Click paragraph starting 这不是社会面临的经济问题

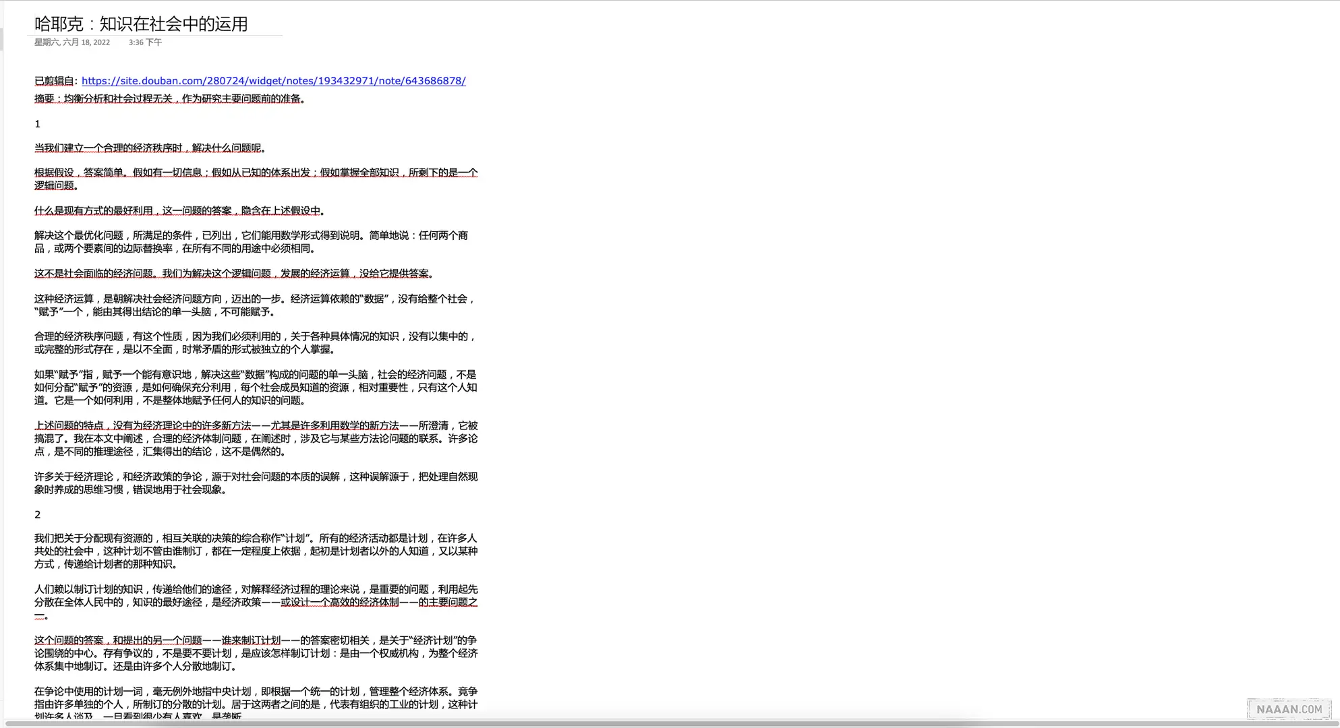(x=233, y=274)
